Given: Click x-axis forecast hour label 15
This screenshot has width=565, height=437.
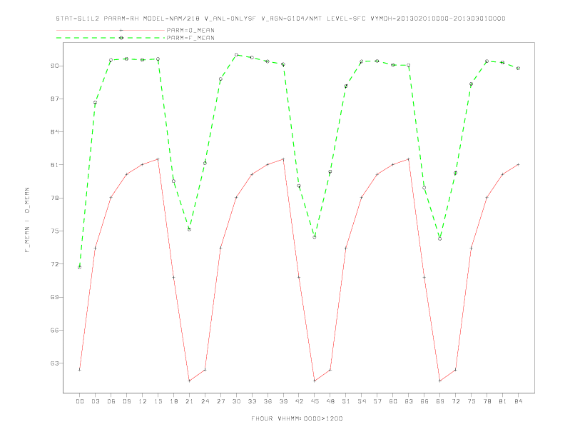Looking at the screenshot, I should click(158, 401).
